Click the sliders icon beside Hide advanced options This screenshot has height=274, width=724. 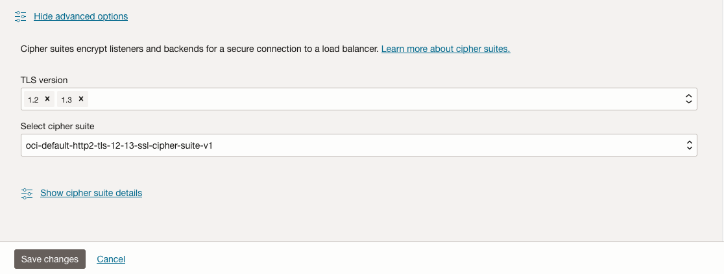[x=20, y=16]
